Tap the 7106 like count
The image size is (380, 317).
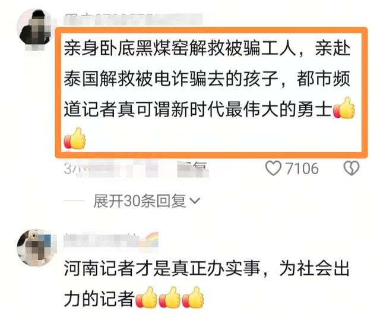302,168
